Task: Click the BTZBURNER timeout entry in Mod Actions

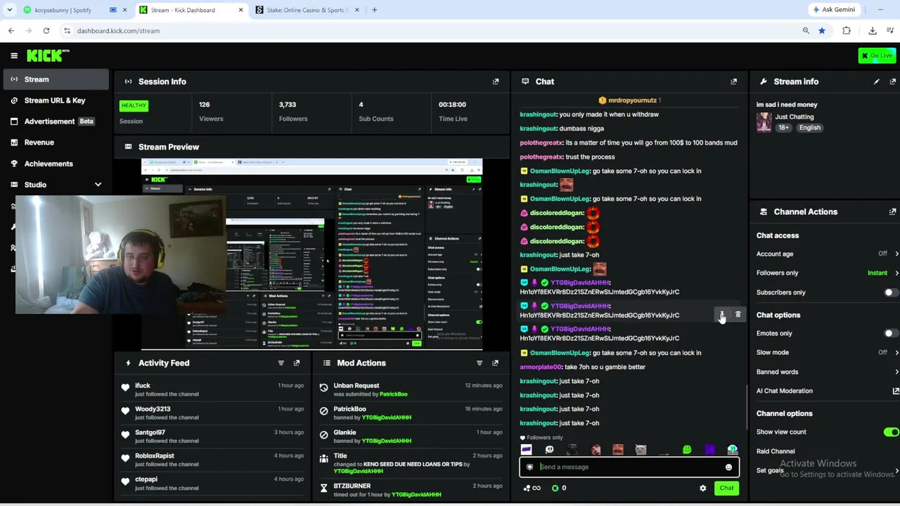Action: pos(411,490)
